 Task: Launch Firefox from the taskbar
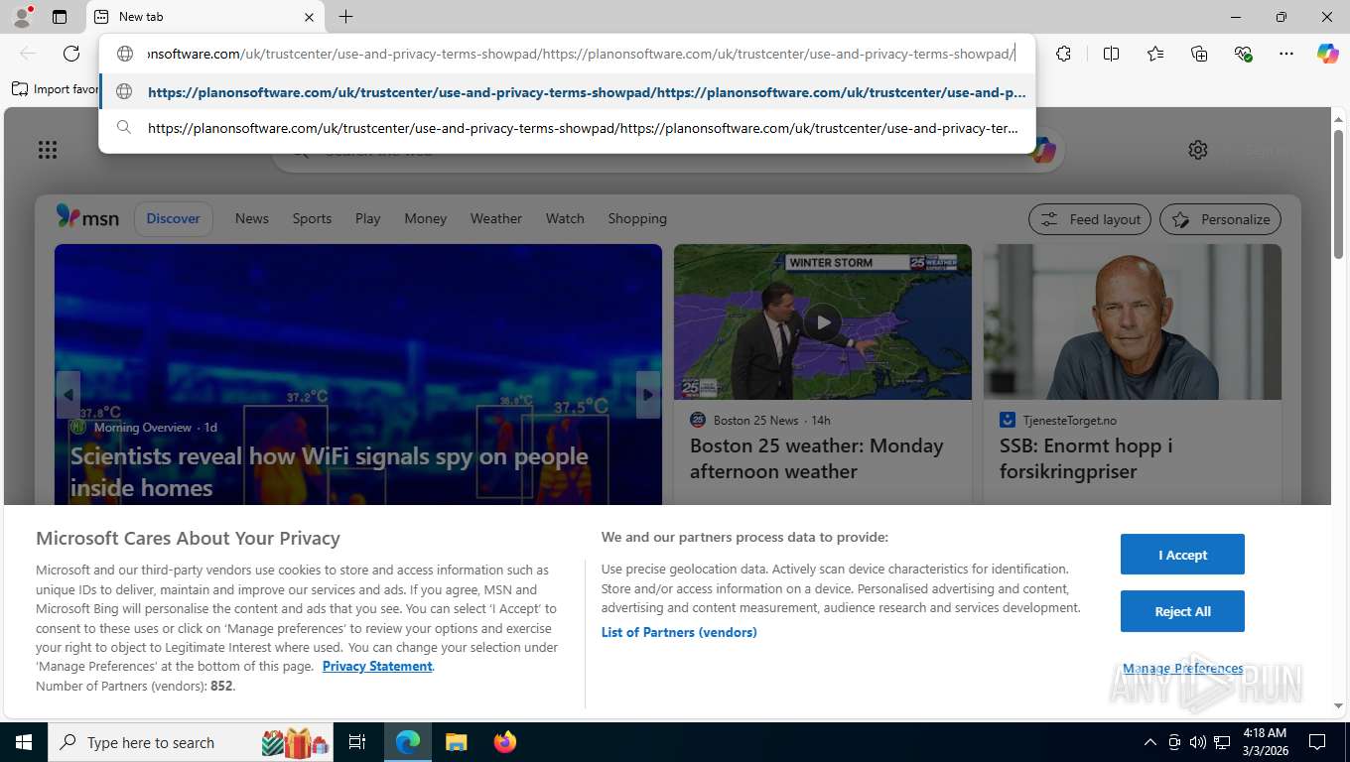click(x=505, y=742)
